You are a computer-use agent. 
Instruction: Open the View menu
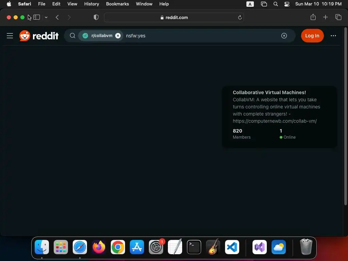[x=72, y=4]
